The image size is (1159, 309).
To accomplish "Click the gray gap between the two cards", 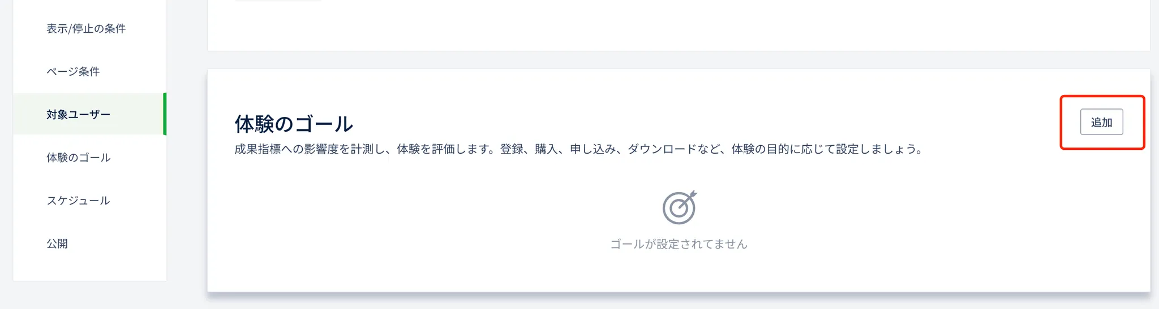I will click(679, 60).
